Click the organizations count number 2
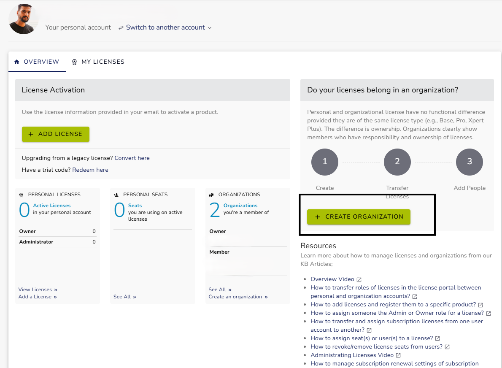The height and width of the screenshot is (368, 502). point(214,210)
